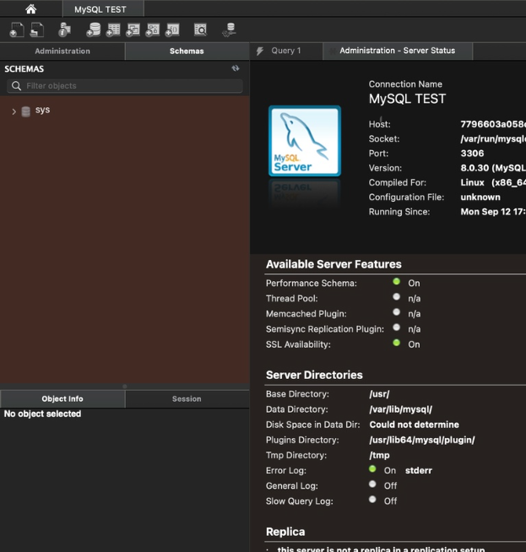Create a new stored procedure icon
526x552 pixels.
[x=153, y=30]
